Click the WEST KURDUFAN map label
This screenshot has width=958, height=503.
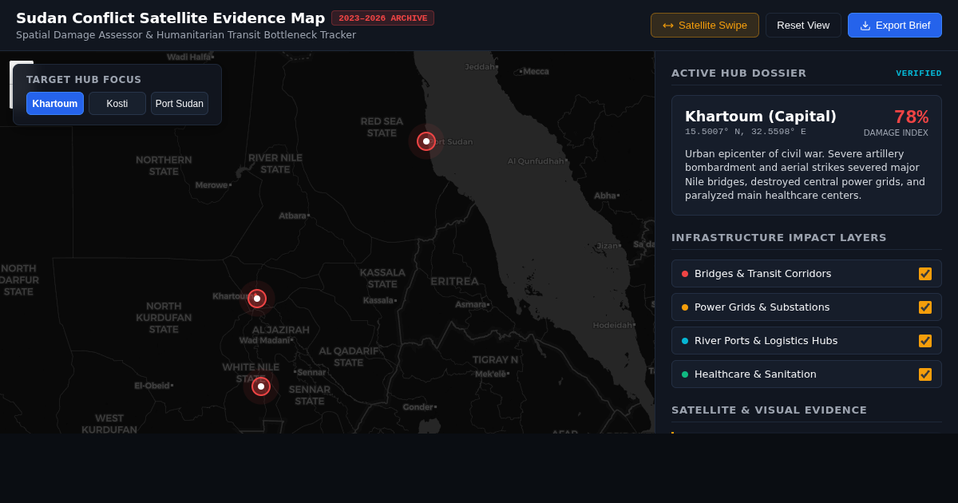(109, 423)
